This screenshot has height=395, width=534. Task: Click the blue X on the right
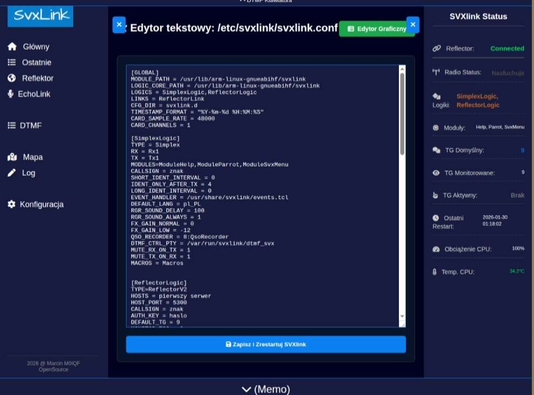(x=413, y=25)
